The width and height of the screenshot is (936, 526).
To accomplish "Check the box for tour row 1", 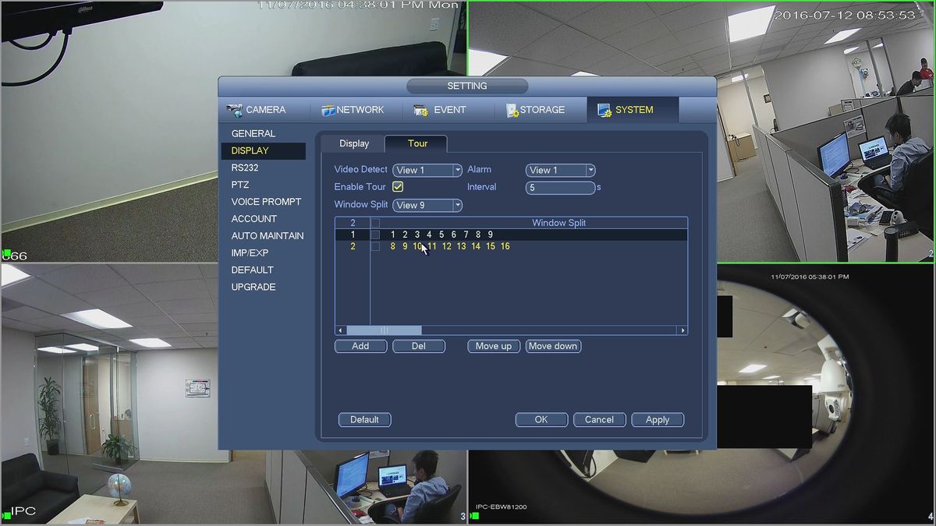I will [375, 235].
